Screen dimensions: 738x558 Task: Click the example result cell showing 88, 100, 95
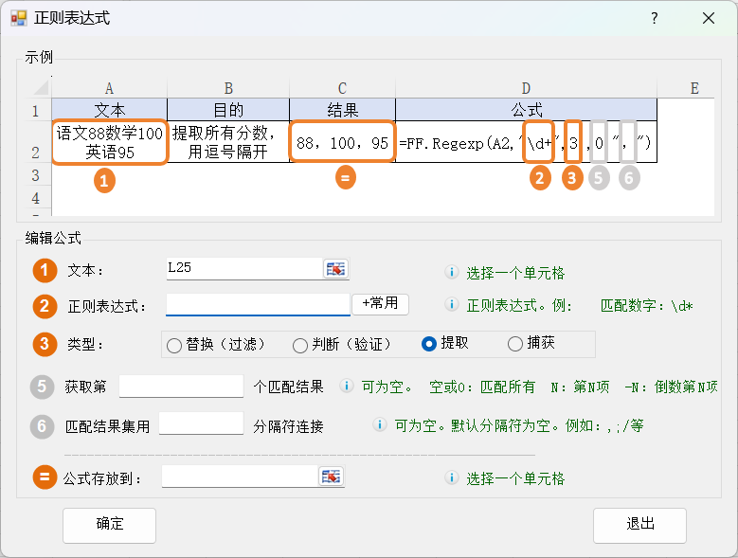coord(342,143)
